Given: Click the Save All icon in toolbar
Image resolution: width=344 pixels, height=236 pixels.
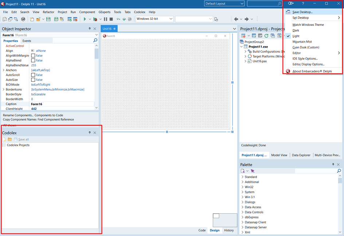Looking at the screenshot, I should click(56, 19).
